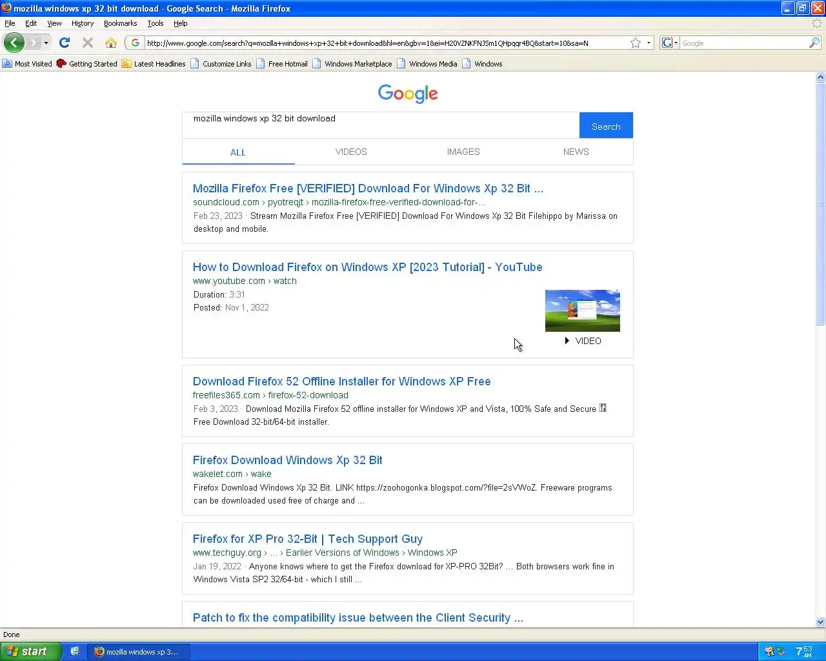Open the address bar URL history dropdown

click(649, 43)
